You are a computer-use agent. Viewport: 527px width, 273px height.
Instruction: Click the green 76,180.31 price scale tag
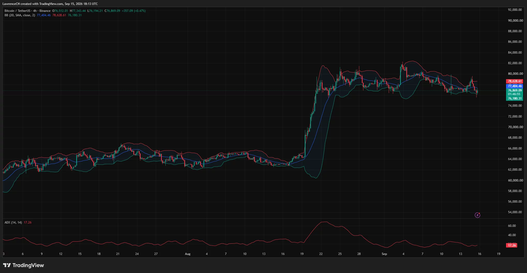click(x=515, y=98)
